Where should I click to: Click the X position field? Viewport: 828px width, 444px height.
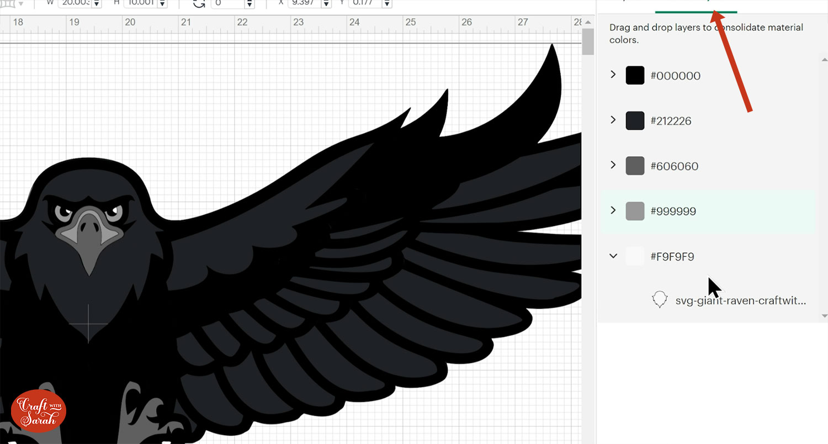tap(304, 3)
